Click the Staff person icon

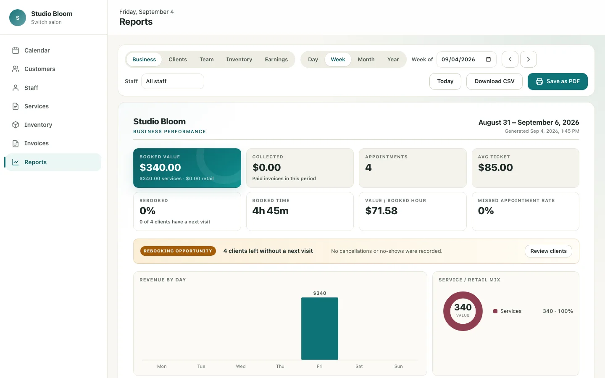coord(16,88)
